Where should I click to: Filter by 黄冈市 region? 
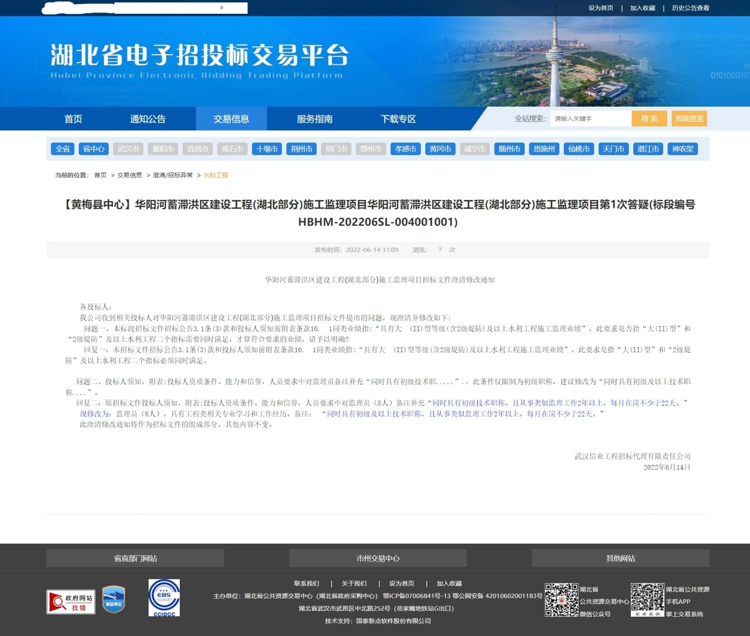click(x=440, y=149)
